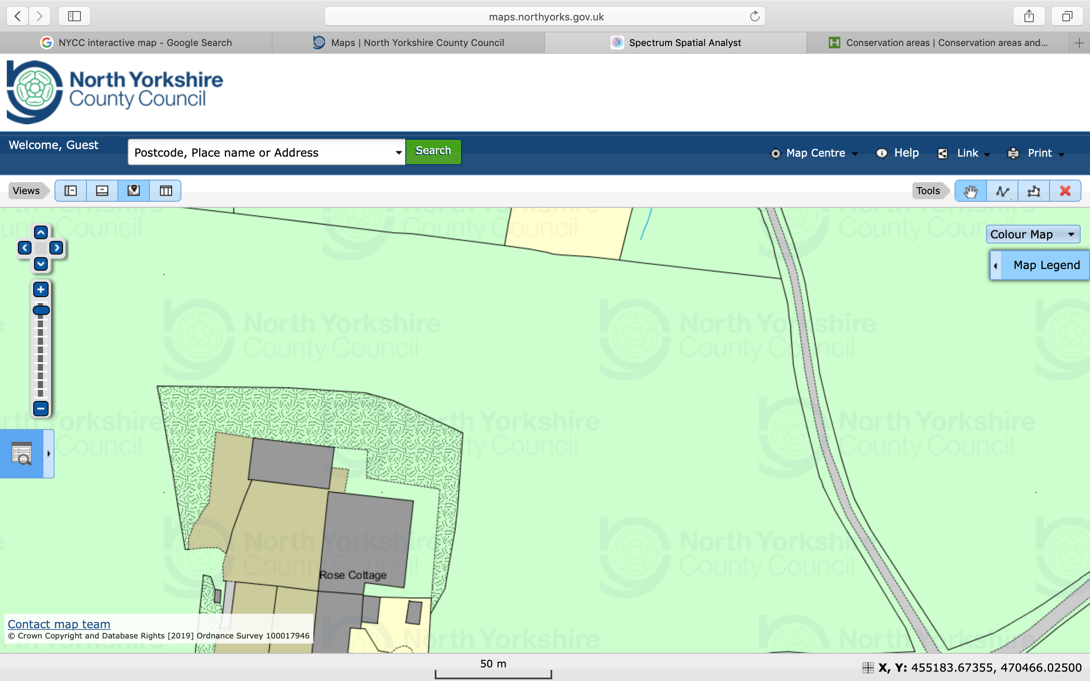Switch to column view layout
Image resolution: width=1090 pixels, height=681 pixels.
pyautogui.click(x=166, y=191)
